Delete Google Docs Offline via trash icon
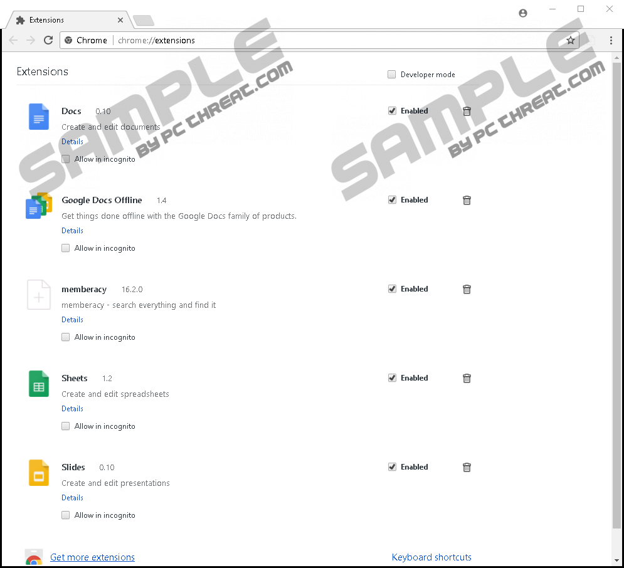The height and width of the screenshot is (568, 624). pos(467,201)
